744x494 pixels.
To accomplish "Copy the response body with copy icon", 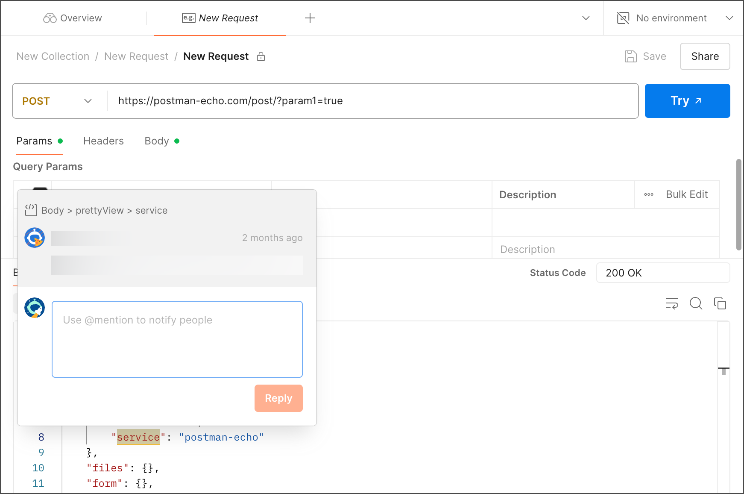I will pyautogui.click(x=720, y=304).
